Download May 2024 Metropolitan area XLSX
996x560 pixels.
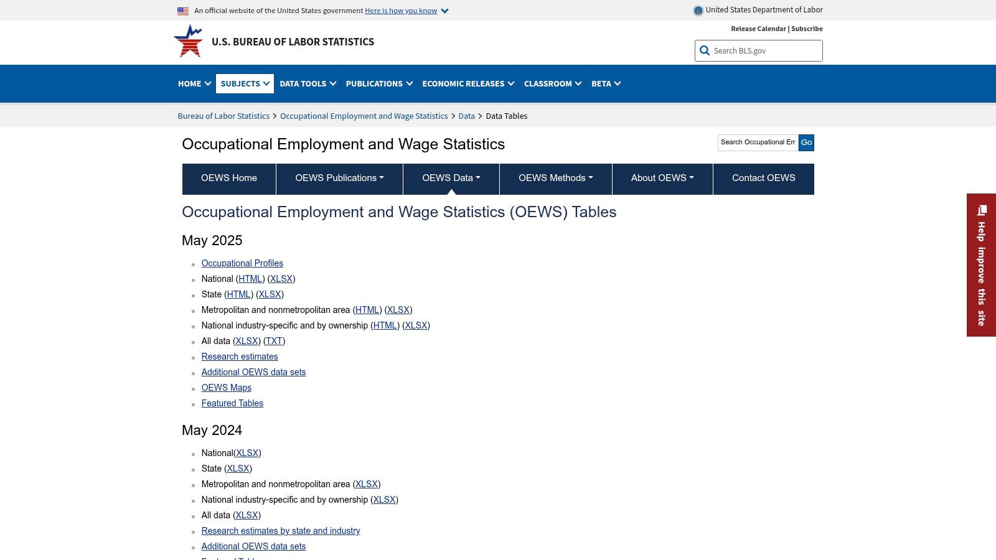click(367, 484)
